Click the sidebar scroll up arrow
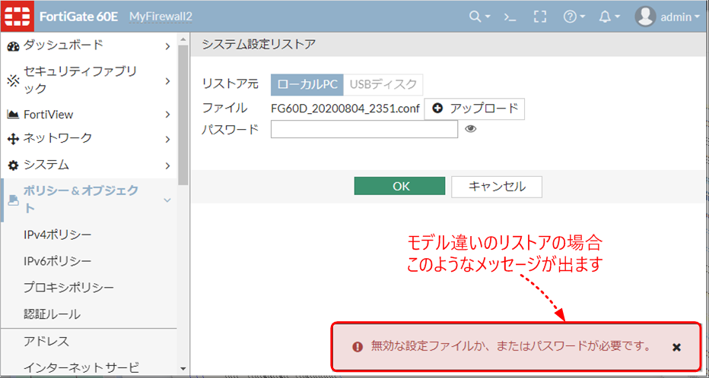709x378 pixels. pos(183,39)
